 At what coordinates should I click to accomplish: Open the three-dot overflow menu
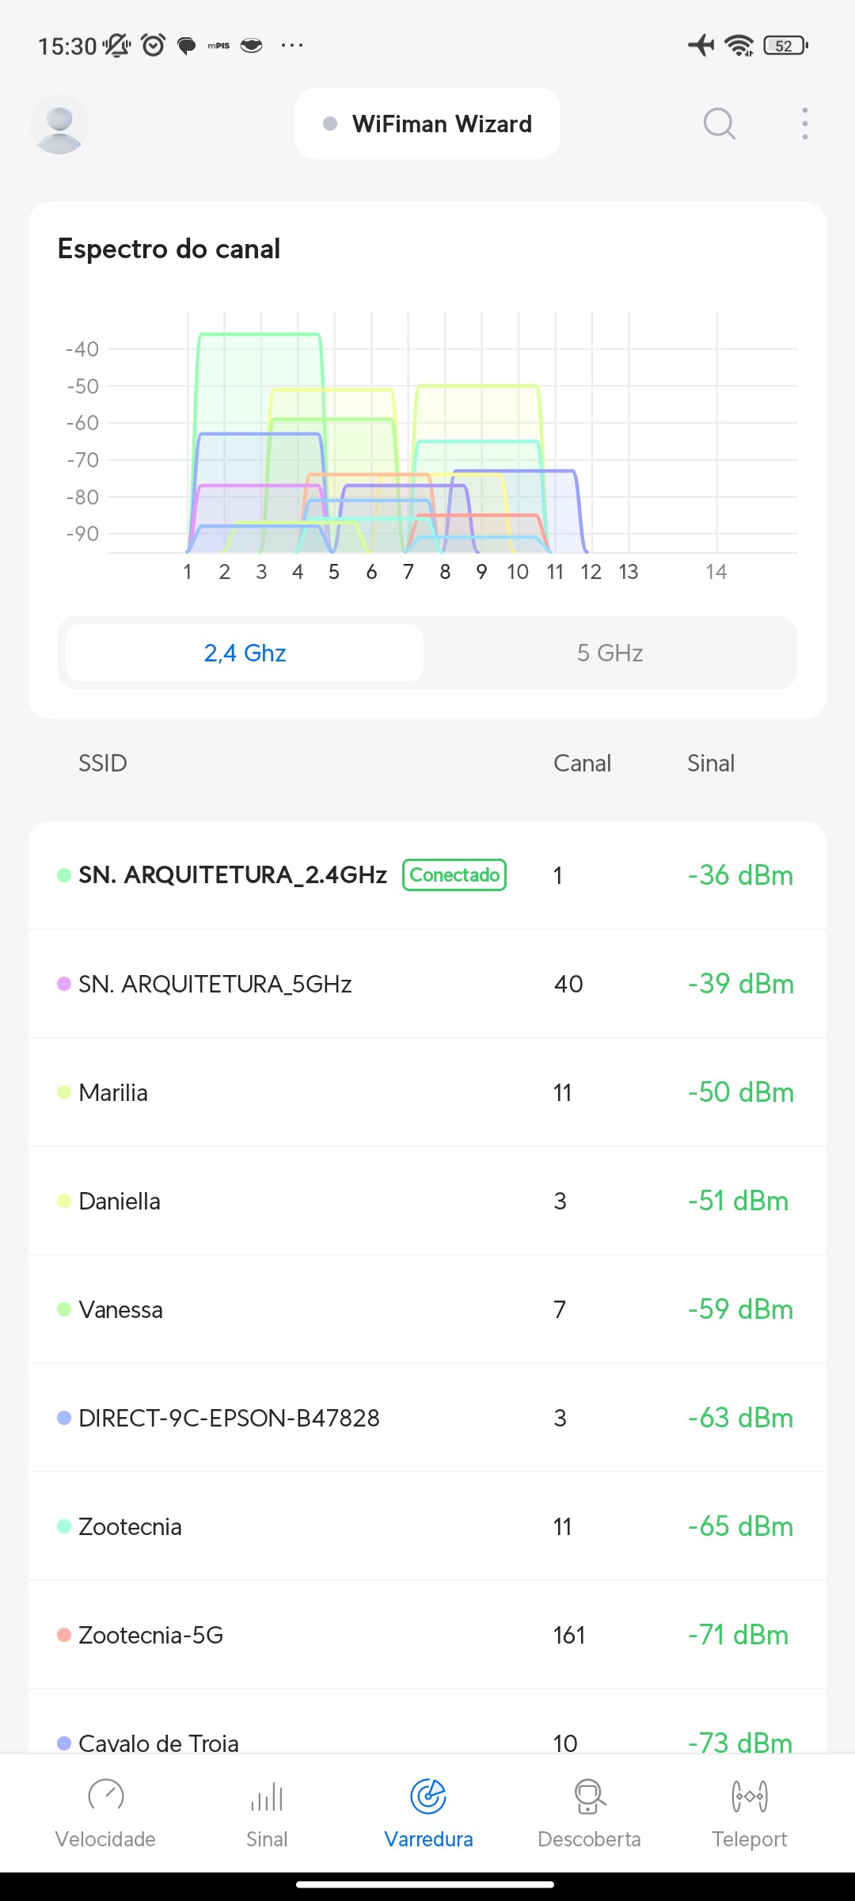pos(804,124)
